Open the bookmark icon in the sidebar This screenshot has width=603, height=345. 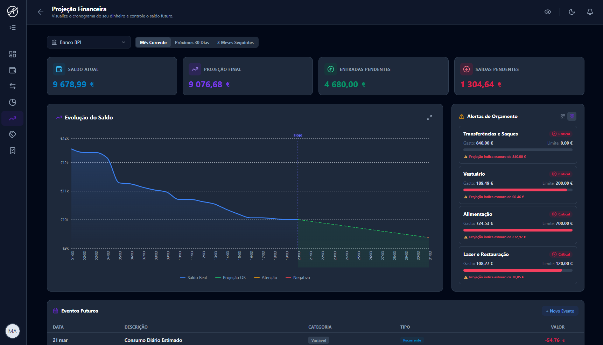pos(13,150)
